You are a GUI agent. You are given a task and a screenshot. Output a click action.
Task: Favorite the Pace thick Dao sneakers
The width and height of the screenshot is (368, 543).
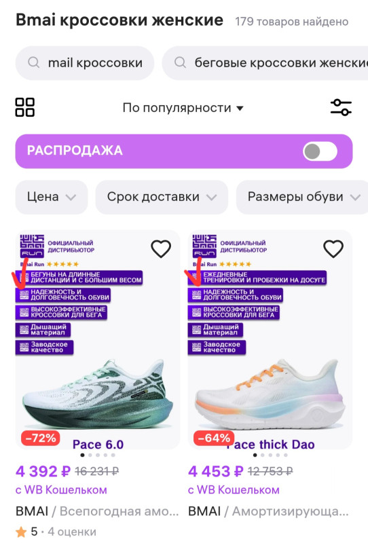[333, 248]
